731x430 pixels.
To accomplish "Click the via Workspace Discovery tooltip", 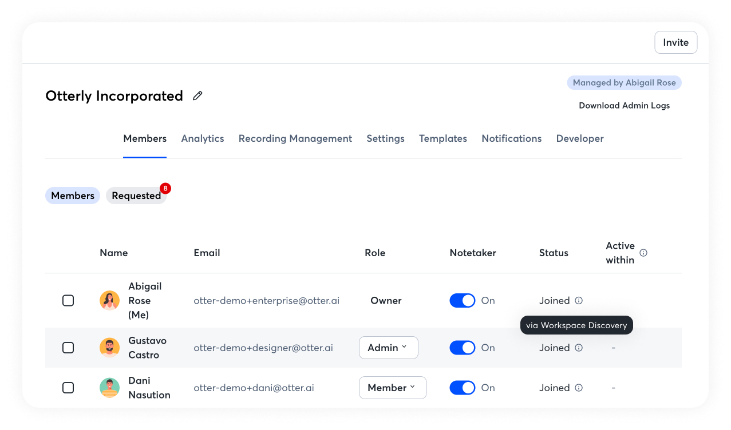I will coord(576,325).
